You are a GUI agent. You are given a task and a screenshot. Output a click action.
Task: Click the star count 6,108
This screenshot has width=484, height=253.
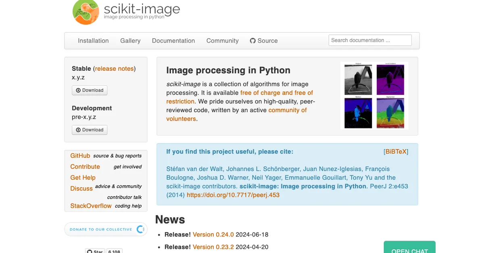(x=114, y=251)
